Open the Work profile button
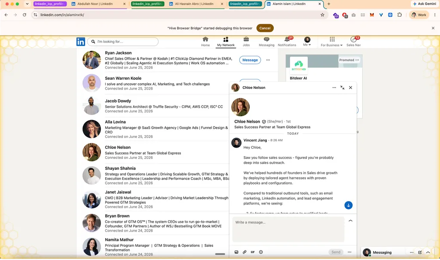The width and height of the screenshot is (440, 260). tap(419, 15)
